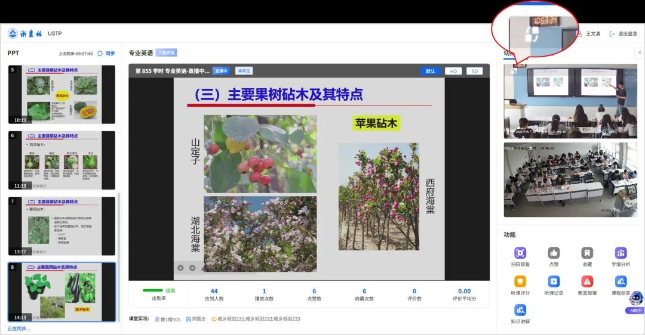Viewport: 645px width, 335px height.
Task: Click the 同步 sync button in PPT panel
Action: 106,54
